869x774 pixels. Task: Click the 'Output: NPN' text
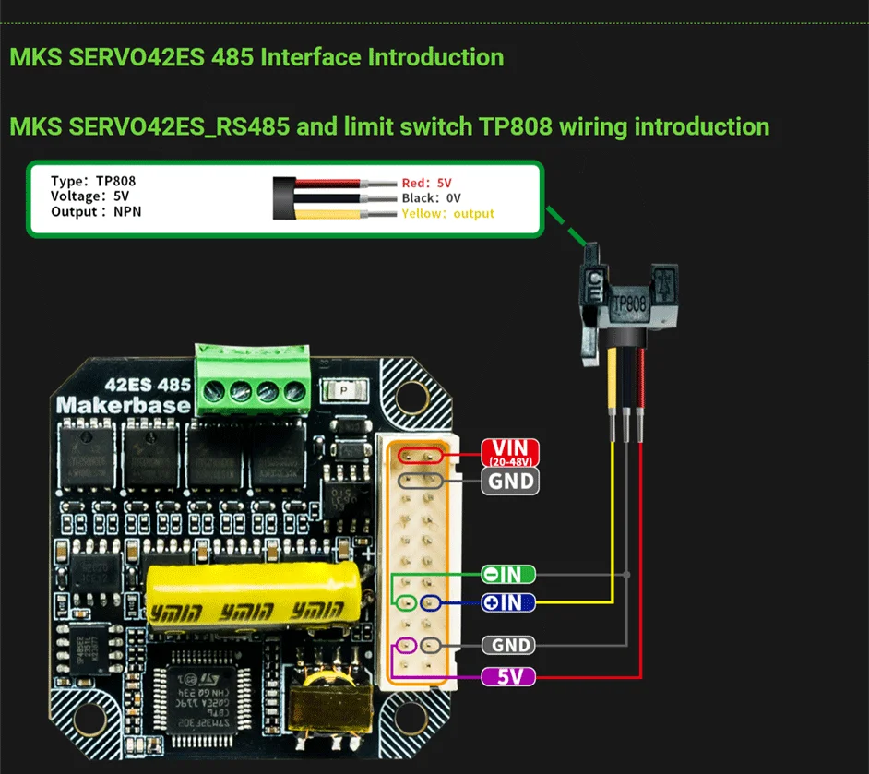tap(96, 211)
